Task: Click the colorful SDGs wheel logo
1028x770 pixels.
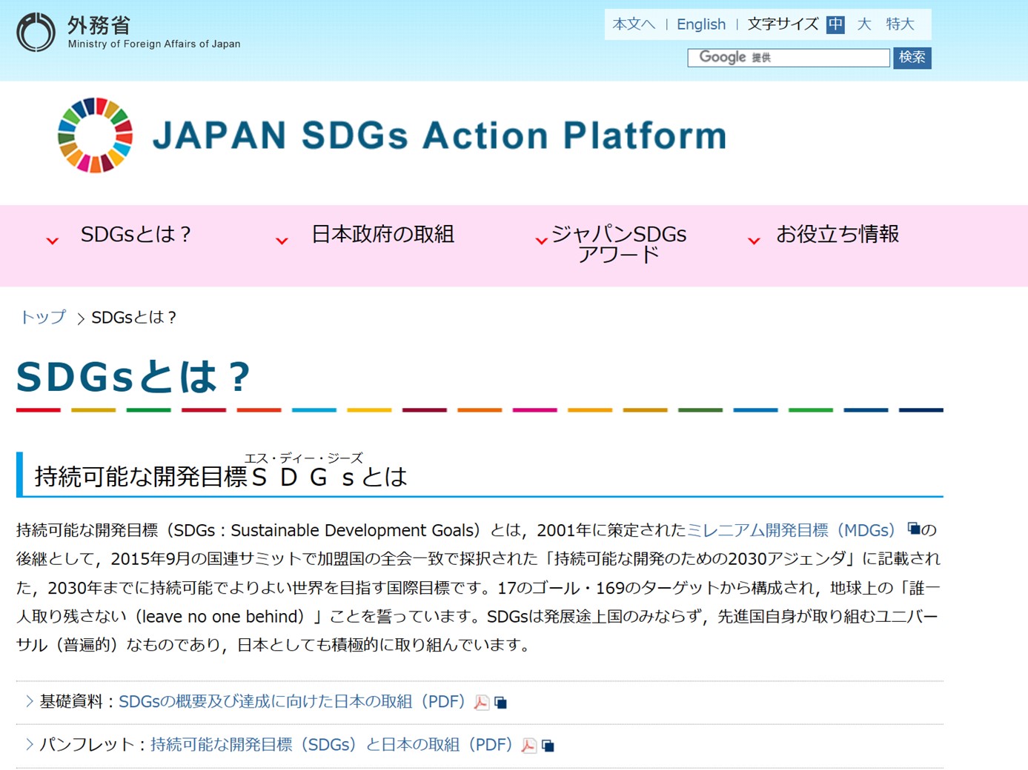Action: coord(95,135)
